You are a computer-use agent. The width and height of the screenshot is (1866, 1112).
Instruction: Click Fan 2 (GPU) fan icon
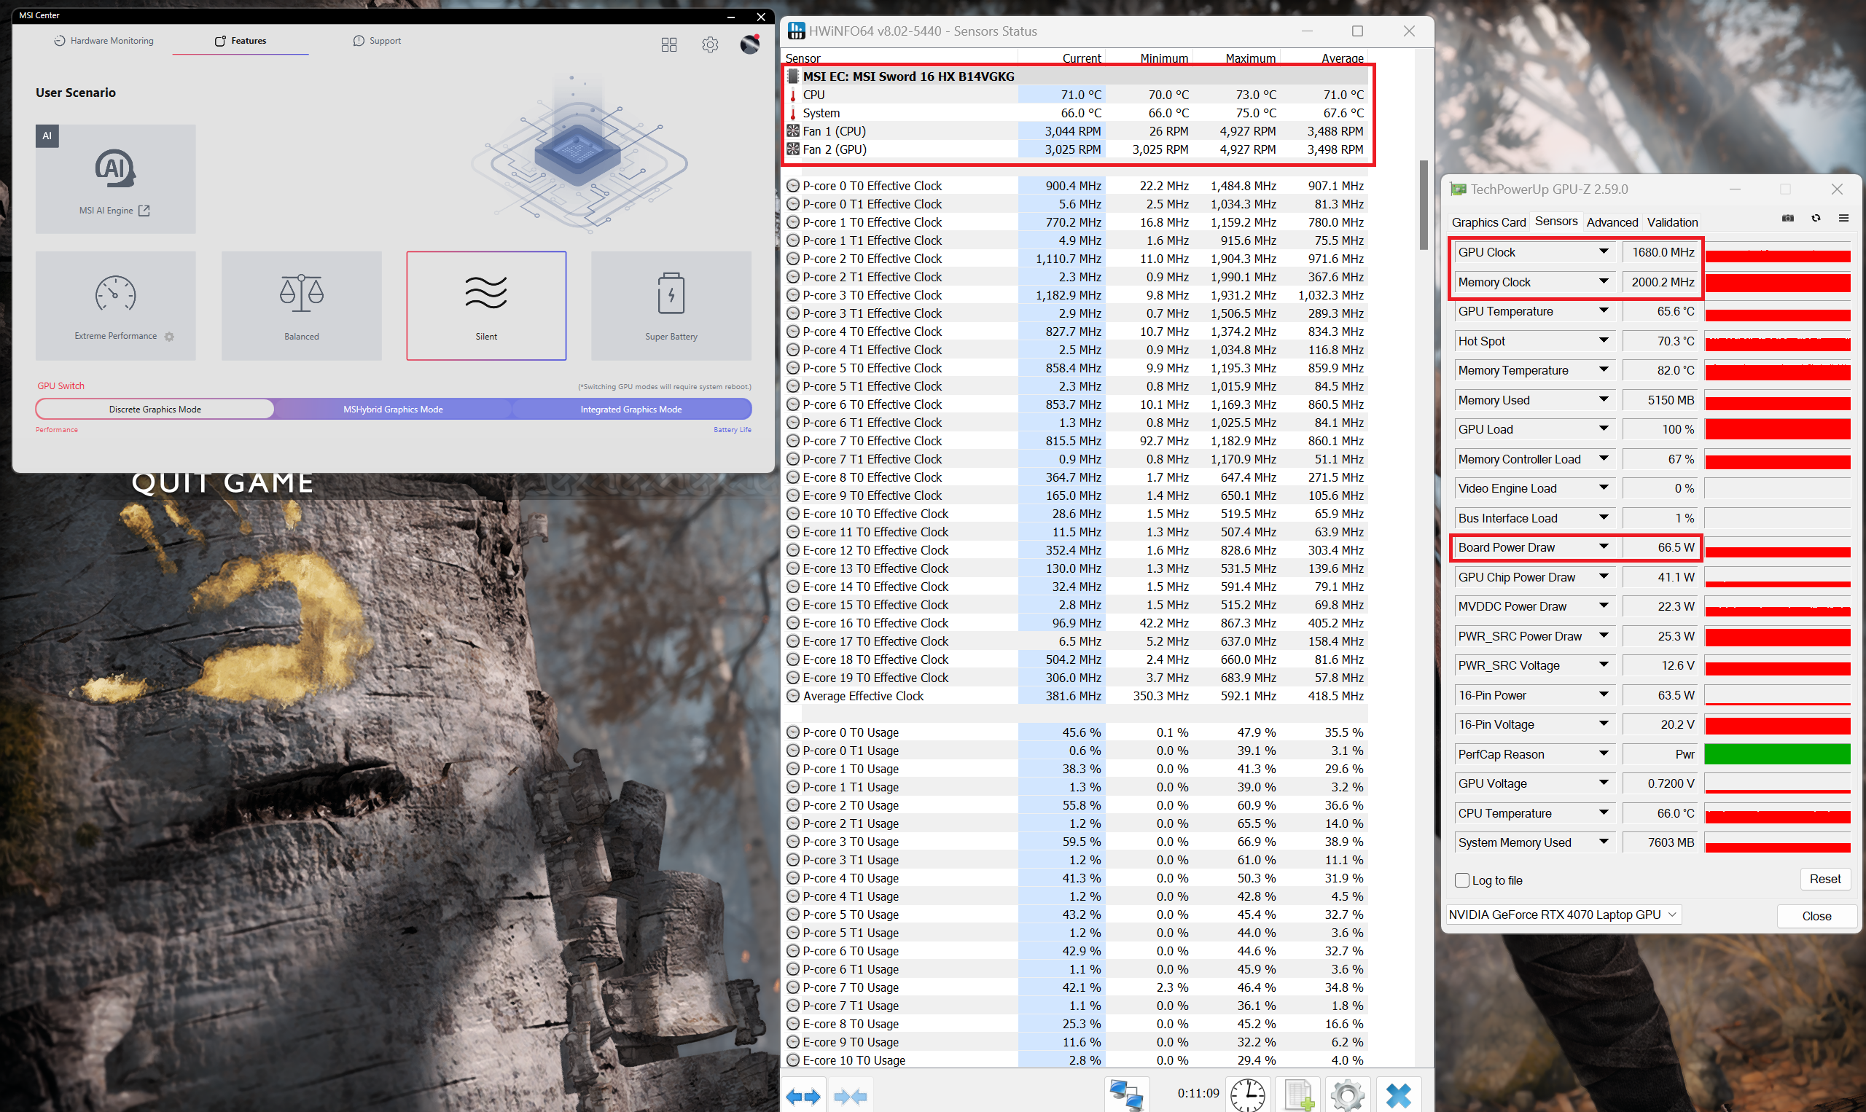793,149
